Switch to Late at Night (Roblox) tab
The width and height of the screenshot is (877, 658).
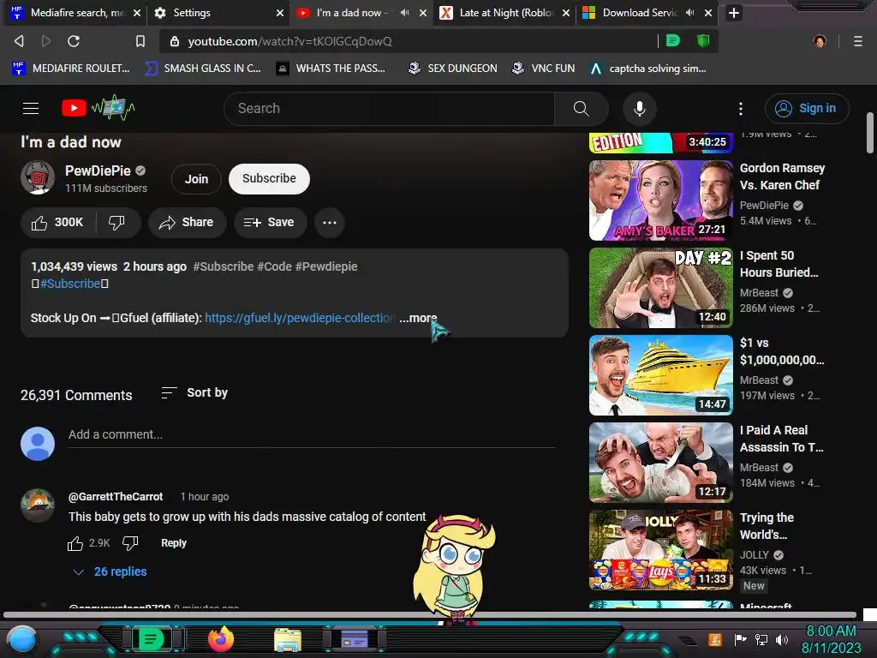504,12
